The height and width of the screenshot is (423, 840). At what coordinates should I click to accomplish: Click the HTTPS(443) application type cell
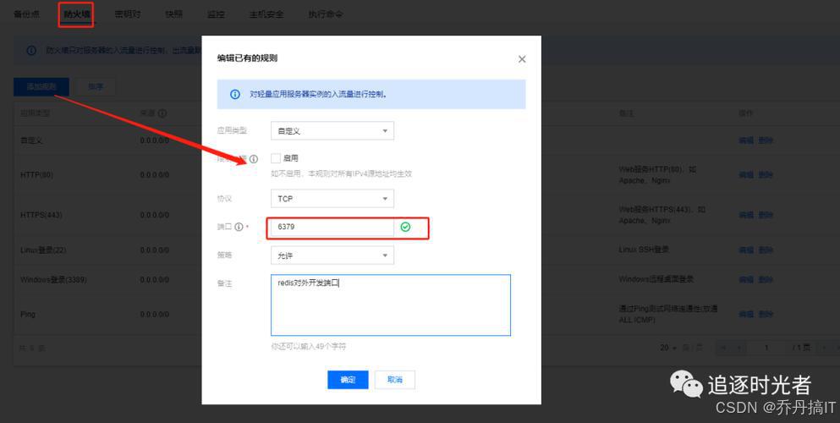(41, 215)
